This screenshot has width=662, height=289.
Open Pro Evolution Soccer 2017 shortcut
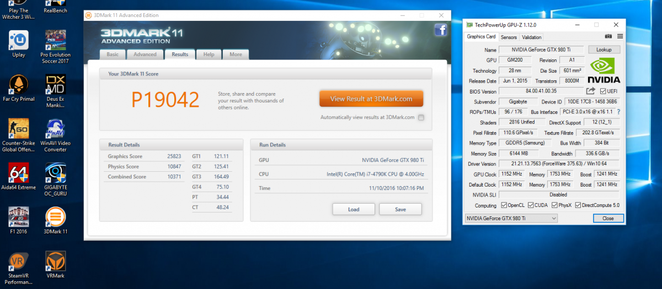[55, 47]
